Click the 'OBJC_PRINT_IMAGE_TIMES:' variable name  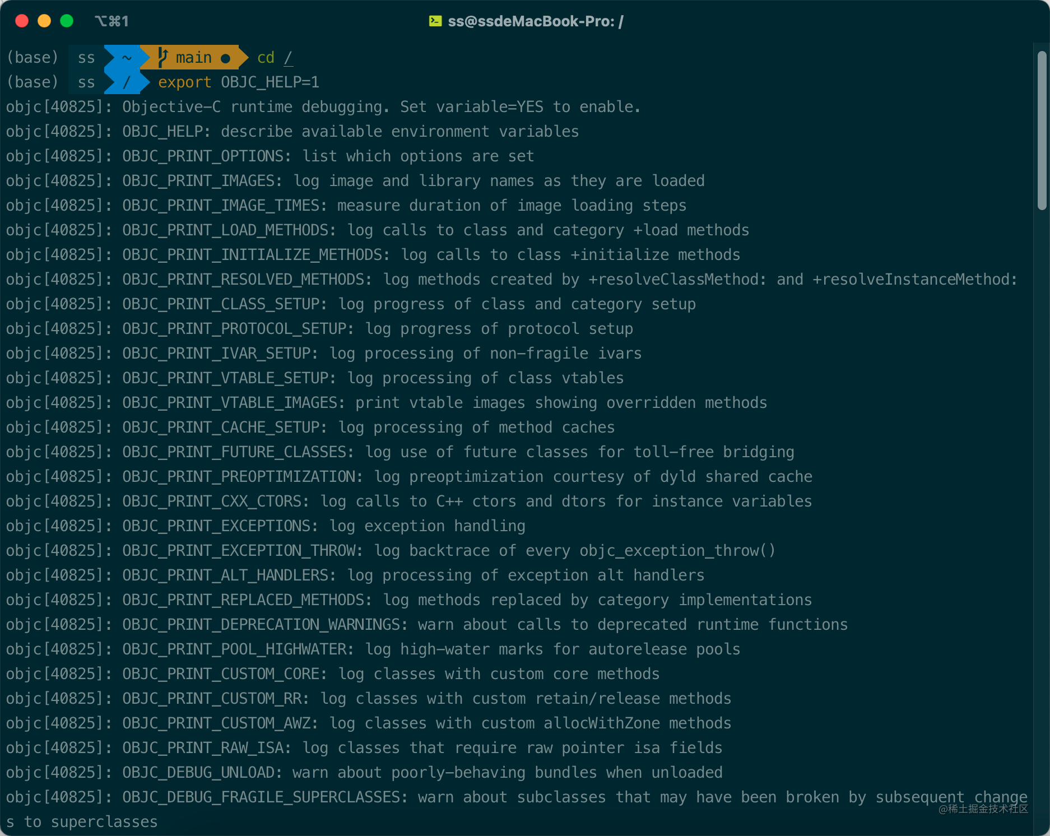pyautogui.click(x=225, y=206)
